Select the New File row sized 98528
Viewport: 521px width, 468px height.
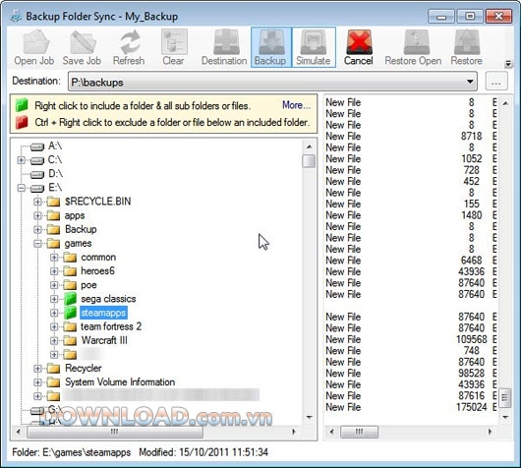(411, 374)
